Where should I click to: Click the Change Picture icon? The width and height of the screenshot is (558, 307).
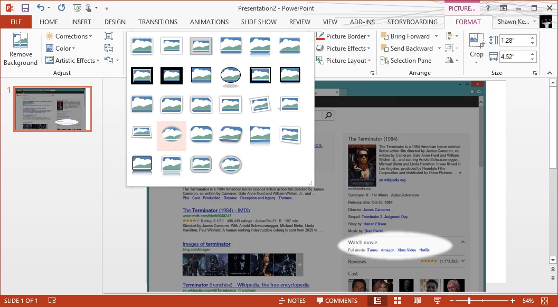(x=109, y=48)
